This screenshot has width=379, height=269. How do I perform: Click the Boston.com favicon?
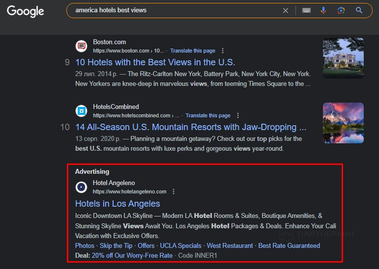(81, 46)
